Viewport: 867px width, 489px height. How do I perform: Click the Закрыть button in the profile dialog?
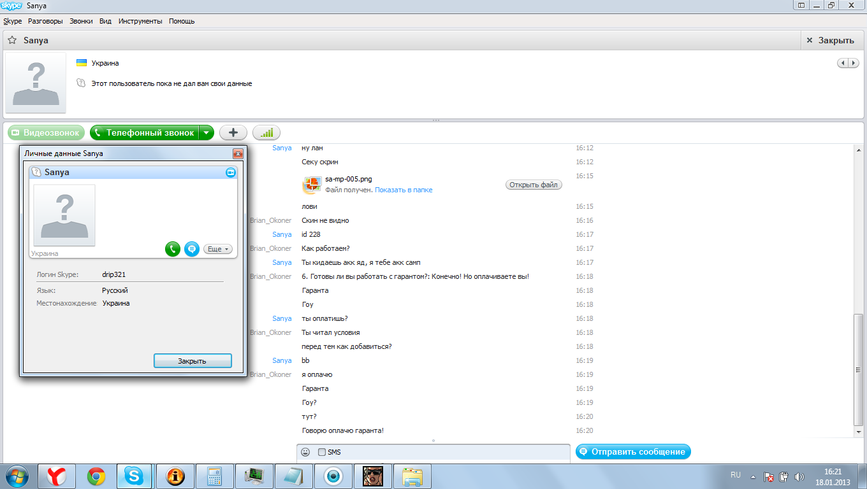click(x=193, y=361)
